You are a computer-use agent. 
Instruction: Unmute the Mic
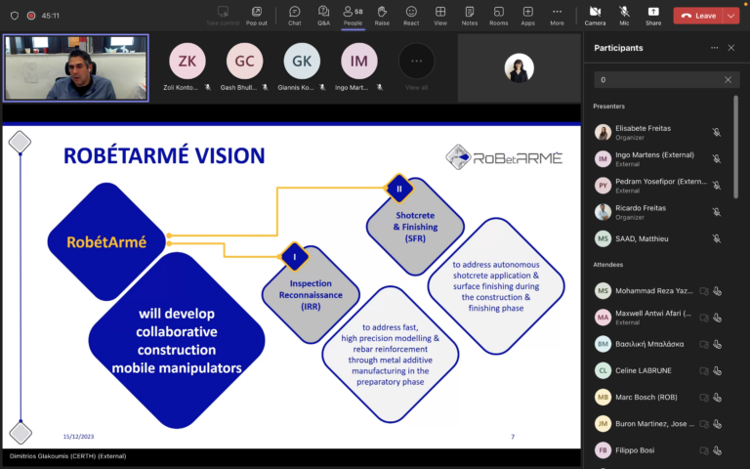pos(624,16)
